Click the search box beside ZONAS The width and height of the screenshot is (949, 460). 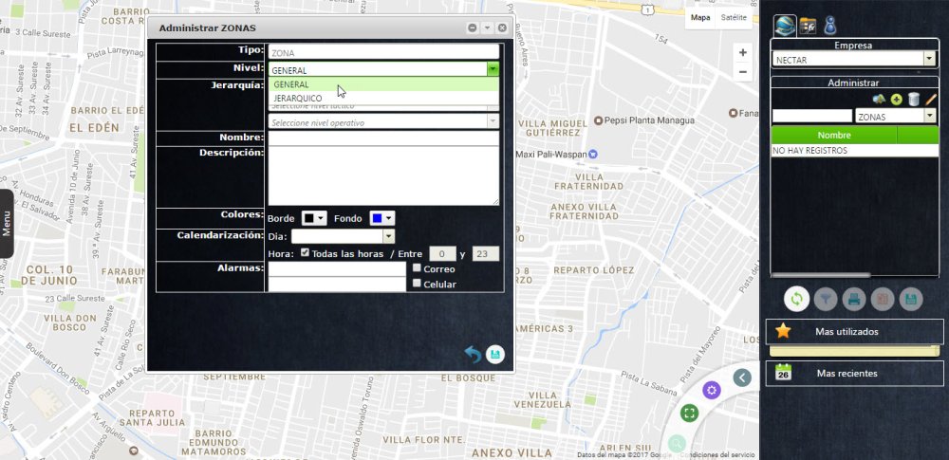(x=811, y=116)
